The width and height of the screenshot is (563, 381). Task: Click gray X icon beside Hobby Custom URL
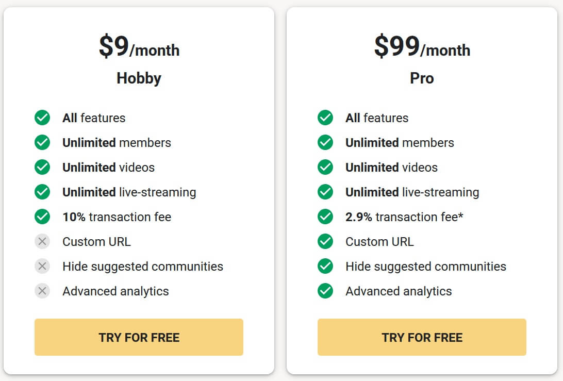(x=42, y=242)
